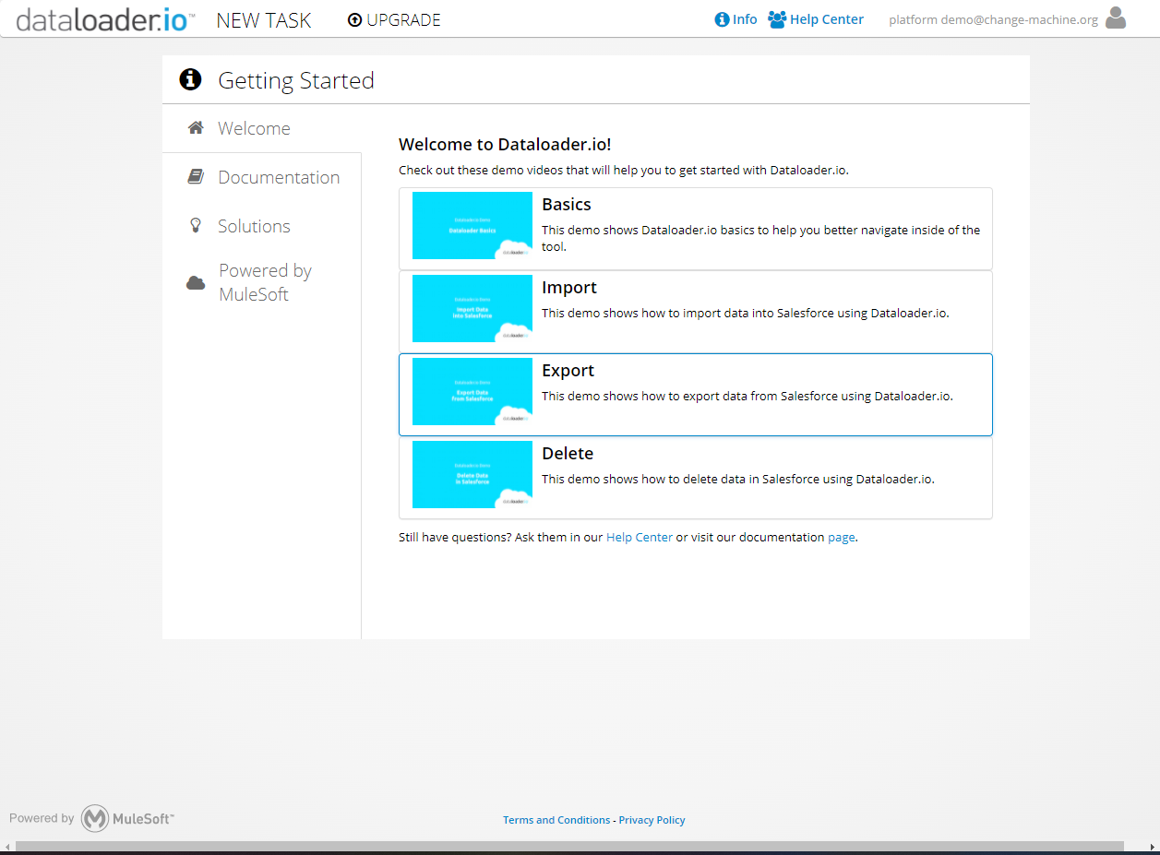1160x855 pixels.
Task: Switch to the Welcome tab
Action: coord(262,128)
